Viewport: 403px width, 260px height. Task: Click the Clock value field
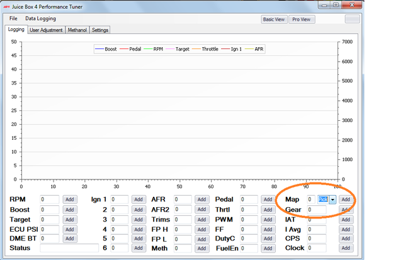pos(317,248)
